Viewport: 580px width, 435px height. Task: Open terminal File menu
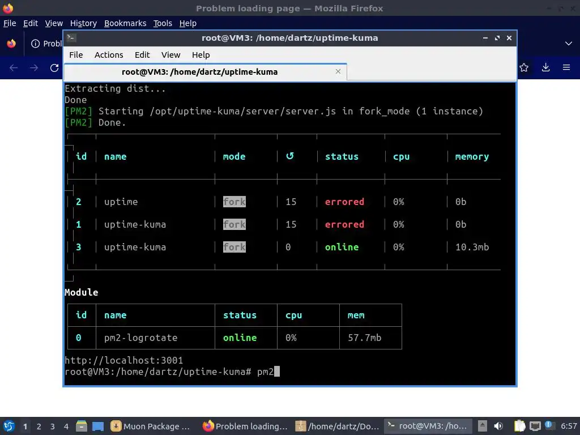pyautogui.click(x=76, y=55)
